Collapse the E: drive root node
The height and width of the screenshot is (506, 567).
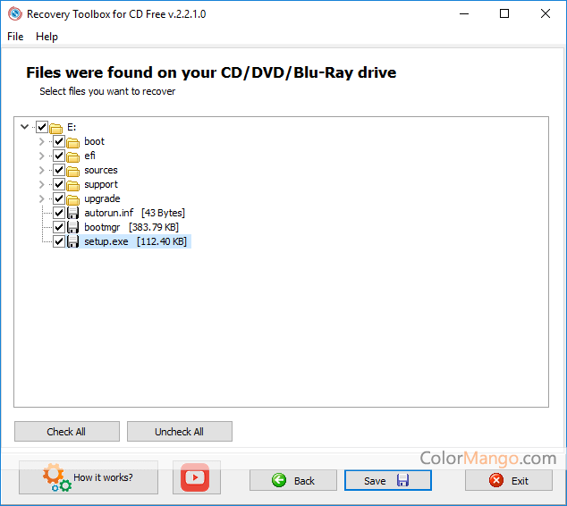[24, 127]
